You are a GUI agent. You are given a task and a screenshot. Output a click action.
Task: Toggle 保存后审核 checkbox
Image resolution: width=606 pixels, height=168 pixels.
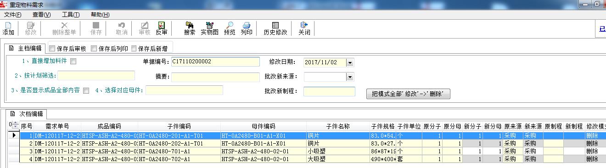click(x=52, y=48)
